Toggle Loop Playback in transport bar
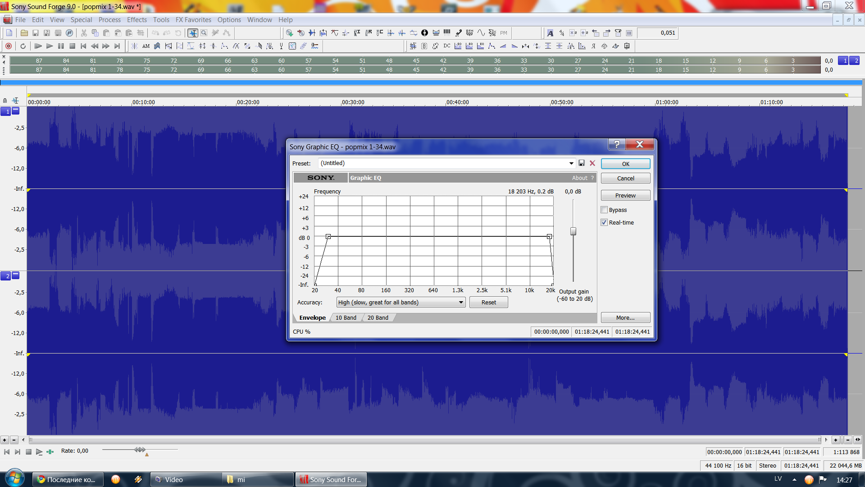Viewport: 865px width, 487px height. coord(23,46)
